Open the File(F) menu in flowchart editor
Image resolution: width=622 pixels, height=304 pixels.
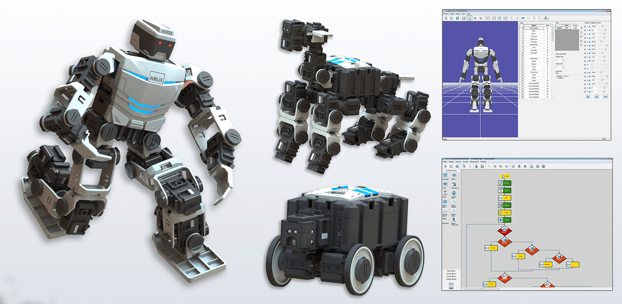(445, 162)
